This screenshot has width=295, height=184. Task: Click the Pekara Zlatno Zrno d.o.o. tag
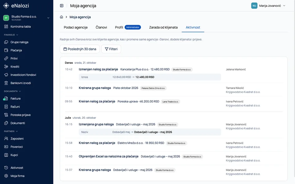(x=153, y=88)
